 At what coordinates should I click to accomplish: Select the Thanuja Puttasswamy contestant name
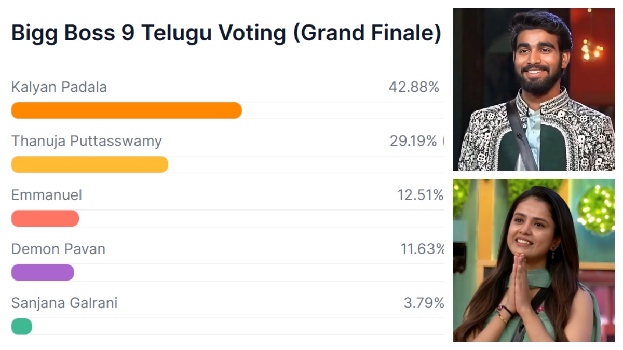pos(86,141)
